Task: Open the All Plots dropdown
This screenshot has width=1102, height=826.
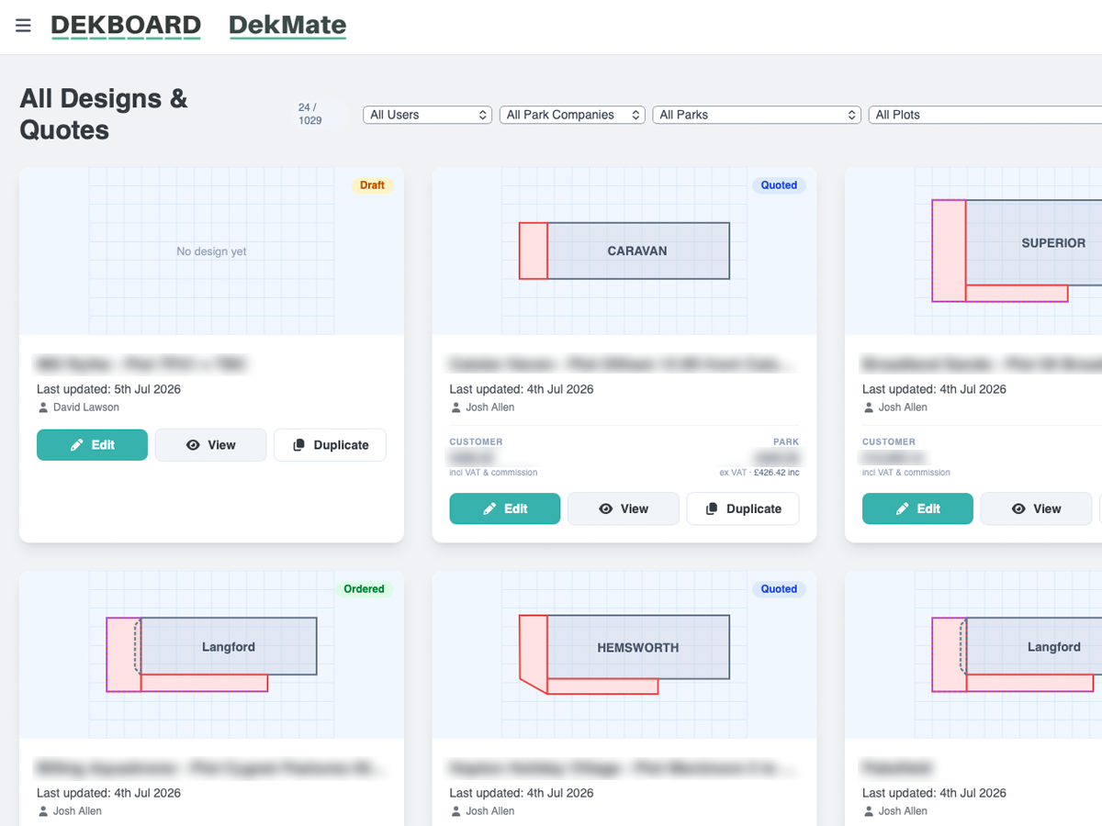Action: (x=984, y=115)
